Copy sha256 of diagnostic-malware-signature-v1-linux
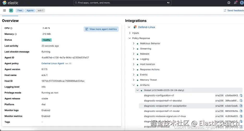The image size is (244, 131). click(241, 116)
